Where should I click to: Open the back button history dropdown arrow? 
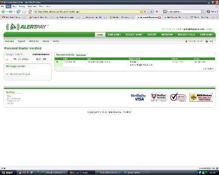7,11
